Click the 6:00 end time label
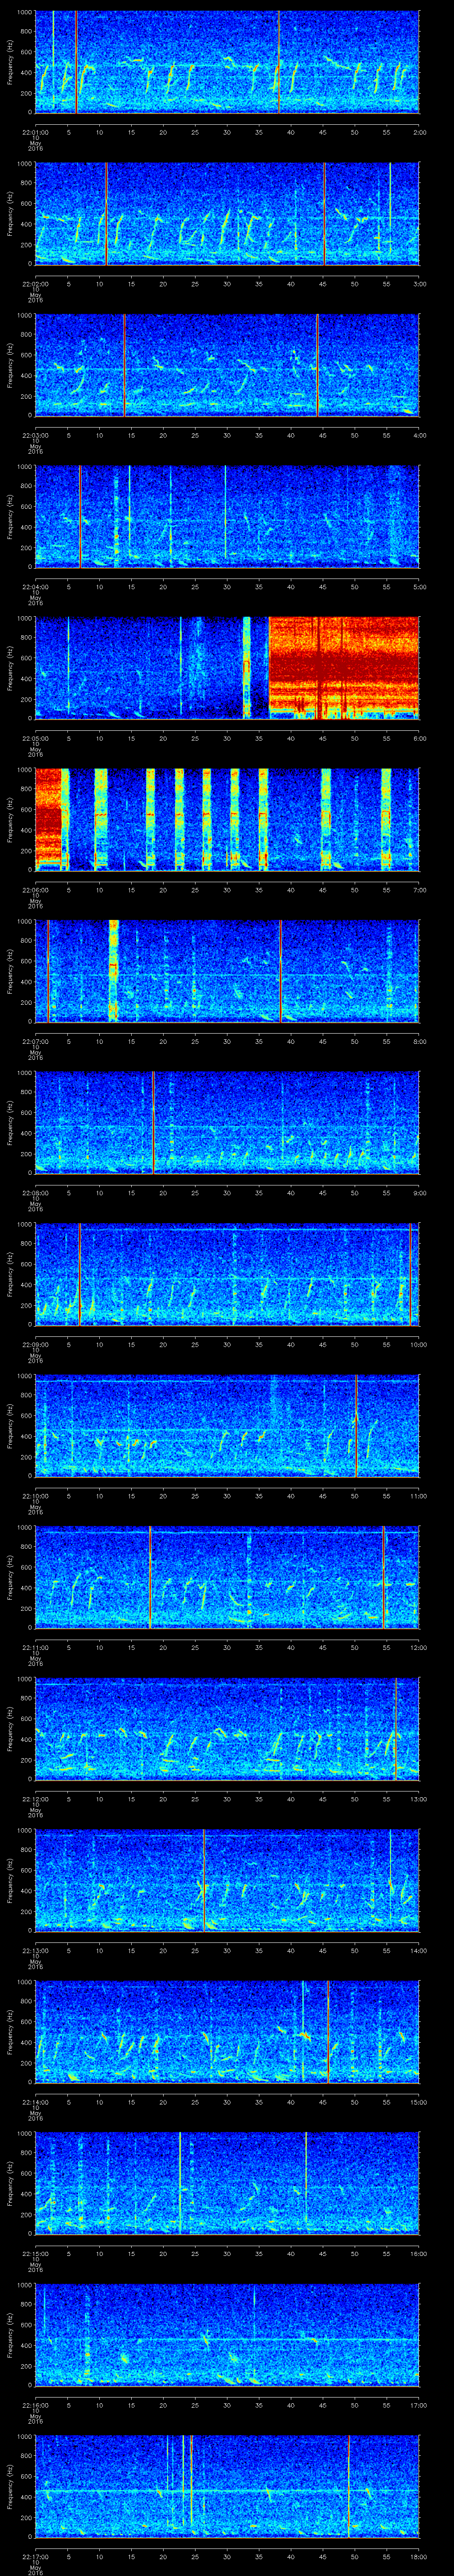This screenshot has width=454, height=2576. coord(419,738)
